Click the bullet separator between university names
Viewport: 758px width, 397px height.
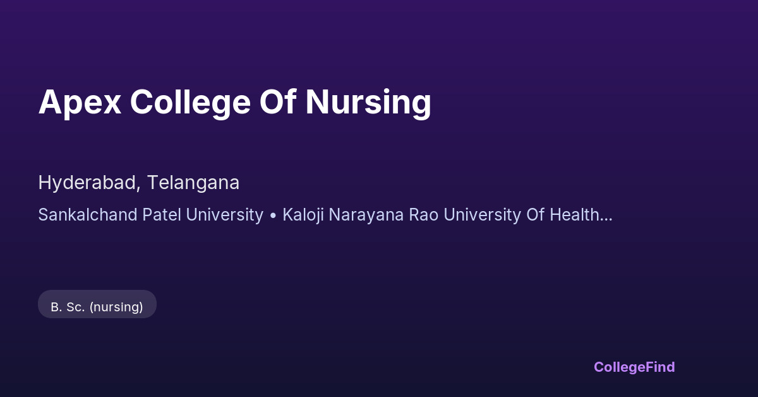tap(273, 215)
